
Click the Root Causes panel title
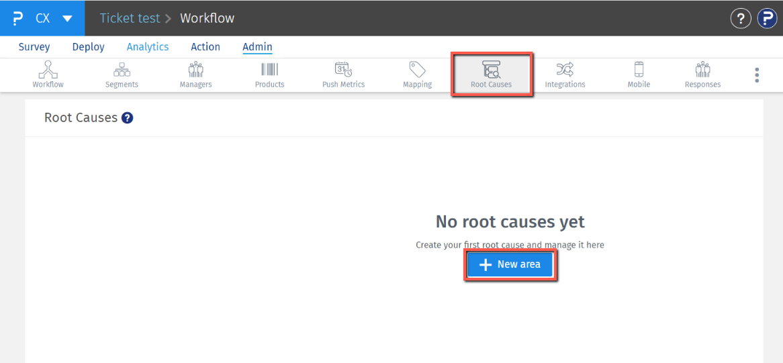(81, 117)
